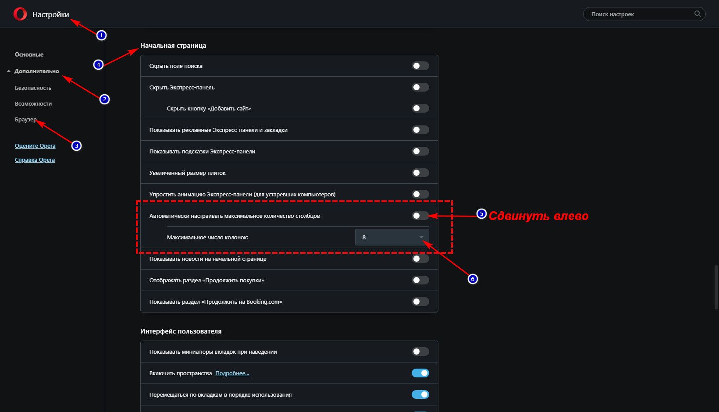Disable Включить пространства switch
719x412 pixels.
coord(420,373)
